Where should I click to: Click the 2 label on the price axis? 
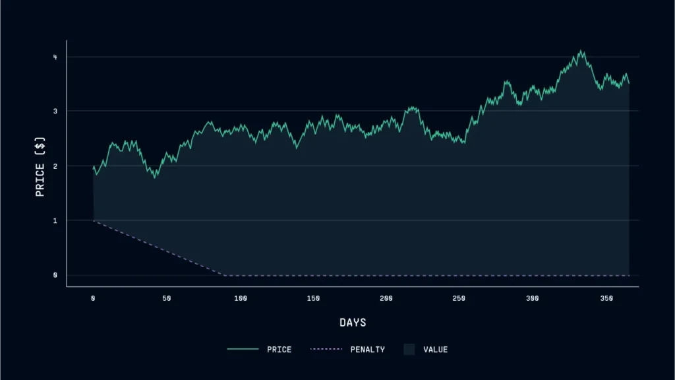[x=55, y=166]
